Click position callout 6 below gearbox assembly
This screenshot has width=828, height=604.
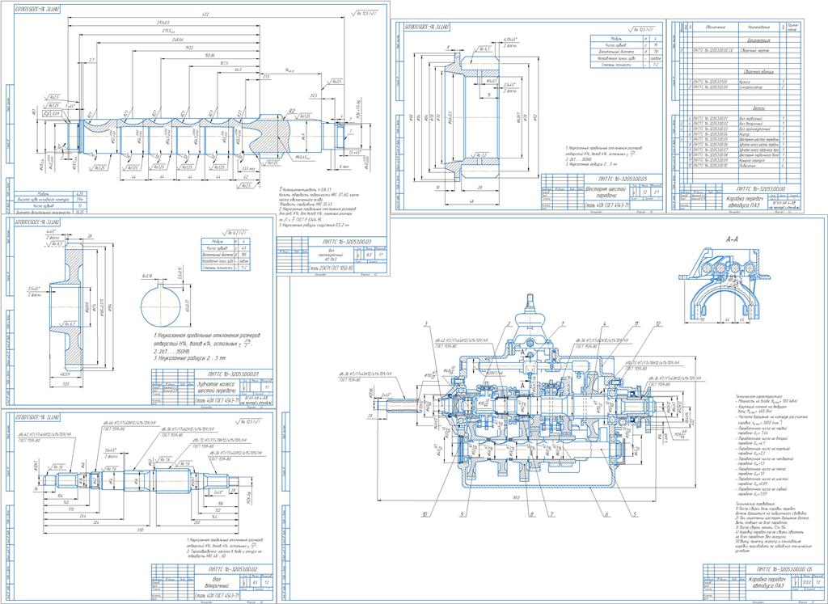click(x=608, y=513)
